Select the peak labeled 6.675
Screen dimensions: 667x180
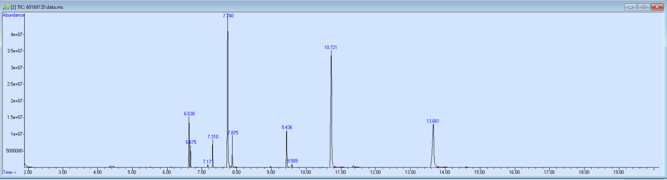point(191,142)
